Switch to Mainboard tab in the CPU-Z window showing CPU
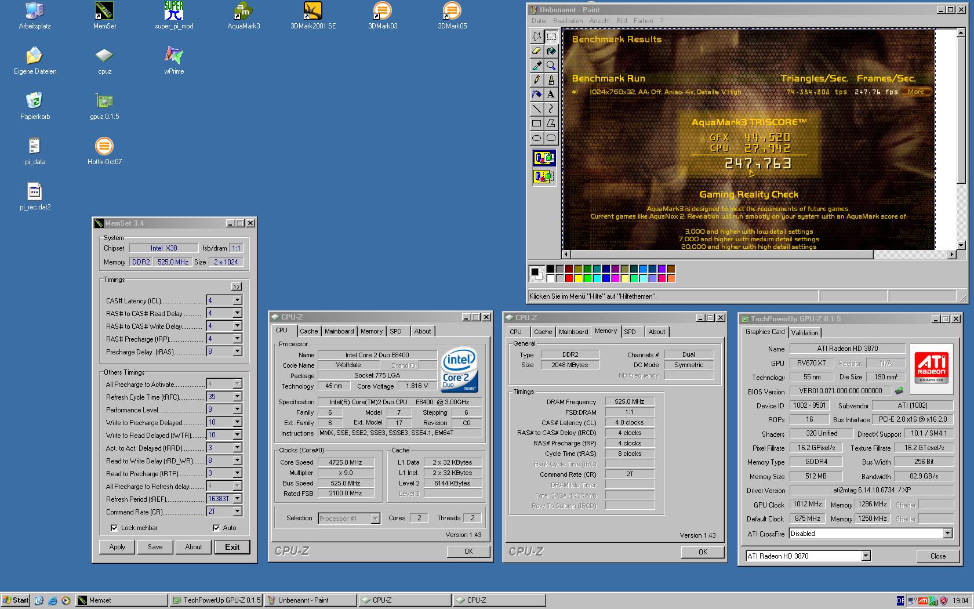Screen dimensions: 974x609 click(x=339, y=331)
